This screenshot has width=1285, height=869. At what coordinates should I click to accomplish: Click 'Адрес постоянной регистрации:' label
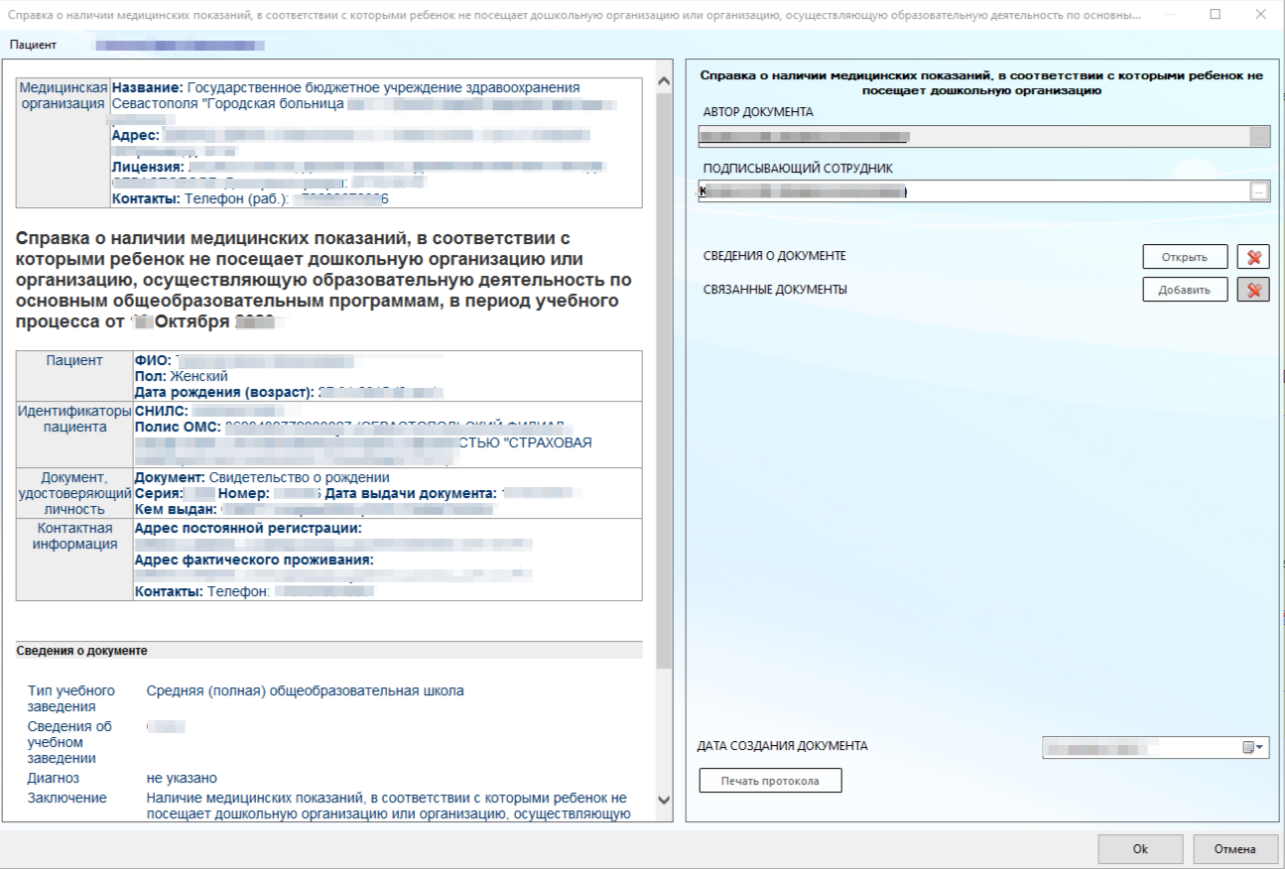(x=248, y=528)
